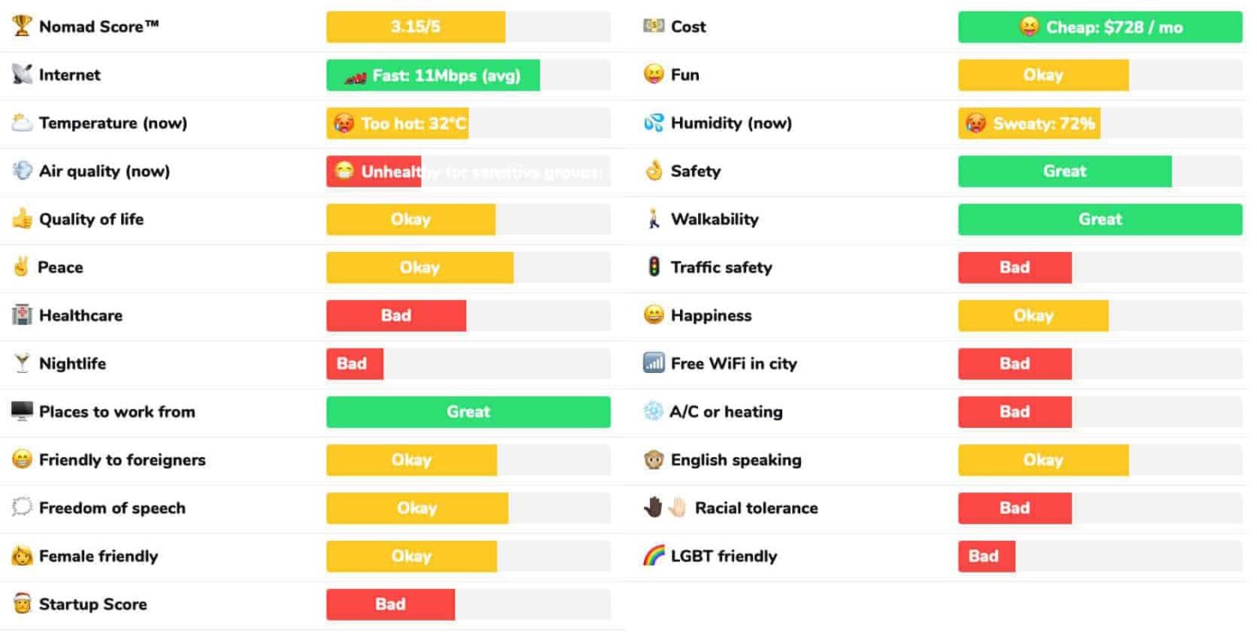Click the Walkability pedestrian icon
Viewport: 1257px width, 643px height.
pyautogui.click(x=654, y=219)
